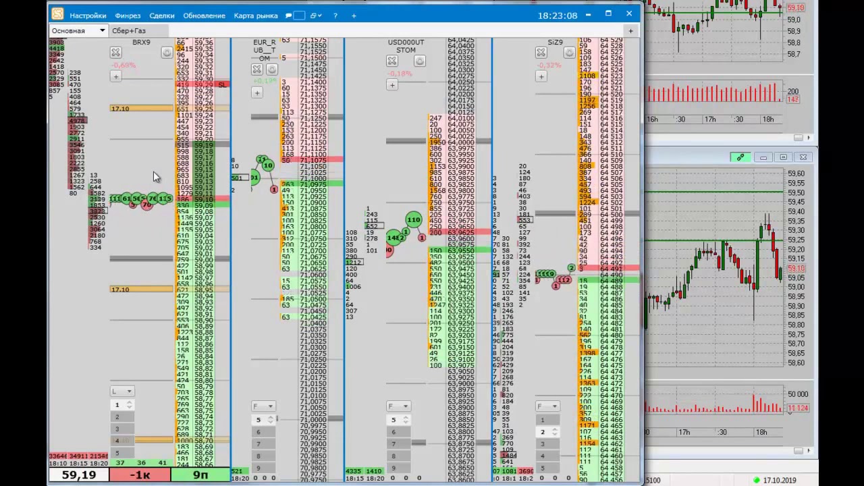Add a new tab with plus button
864x486 pixels.
pos(630,30)
